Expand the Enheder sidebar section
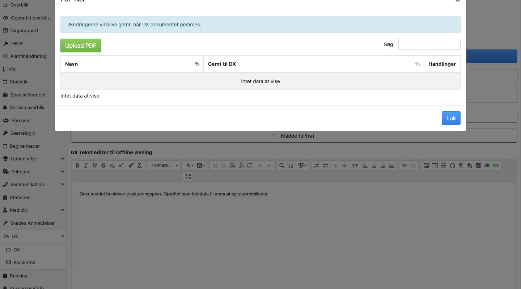This screenshot has height=289, width=521. (33, 172)
